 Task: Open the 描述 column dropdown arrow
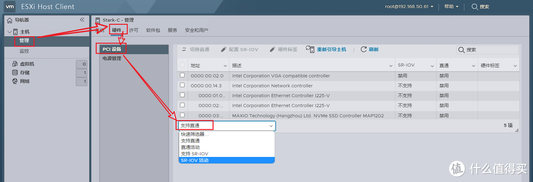[x=390, y=66]
